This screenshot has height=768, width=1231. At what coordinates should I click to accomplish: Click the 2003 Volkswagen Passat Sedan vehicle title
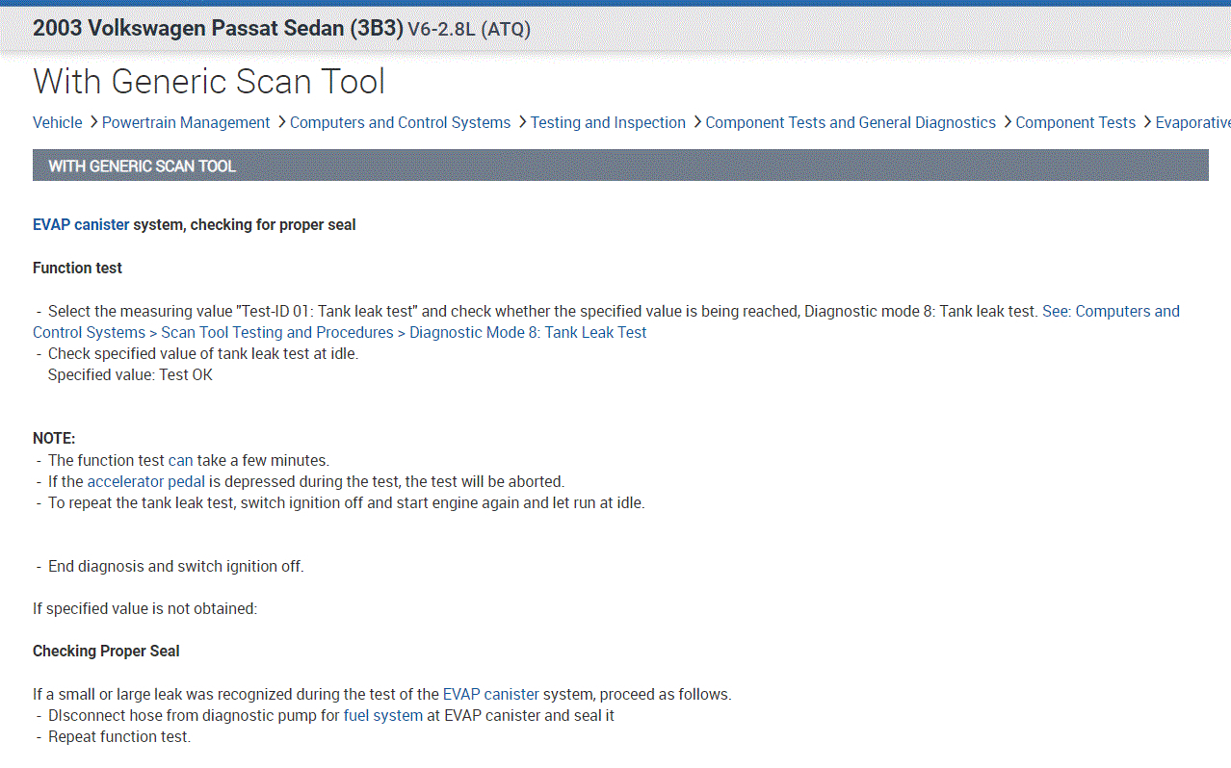pos(217,28)
